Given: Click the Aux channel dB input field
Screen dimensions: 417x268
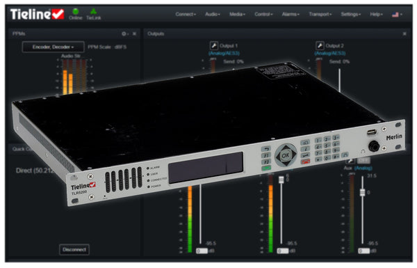Looking at the screenshot, I should (363, 251).
